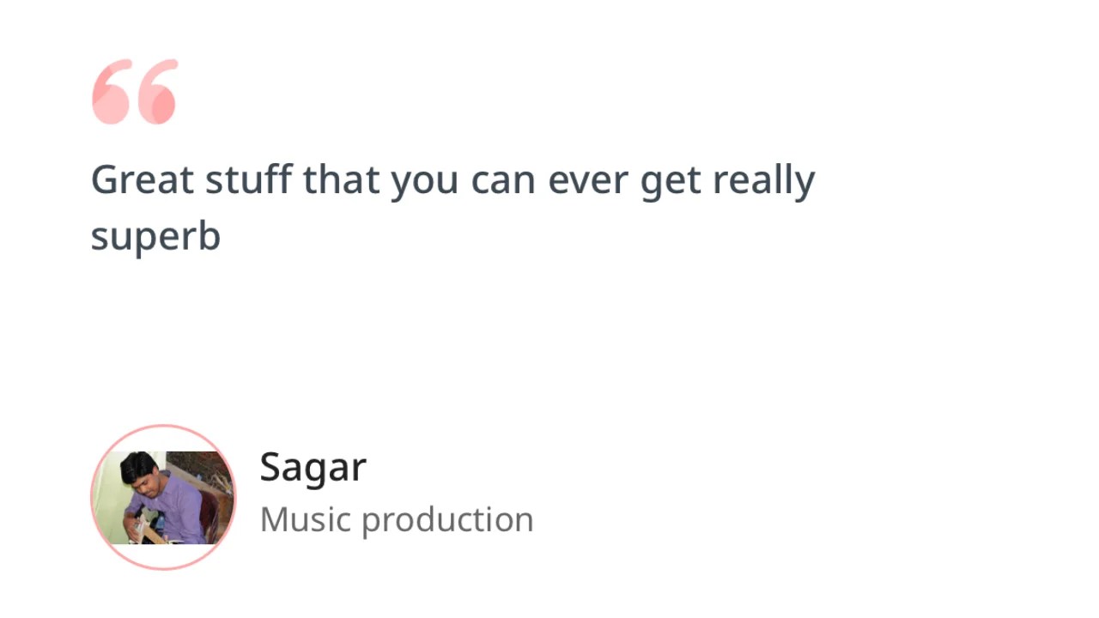
Task: Open Sagar's circular profile photo
Action: [x=163, y=497]
